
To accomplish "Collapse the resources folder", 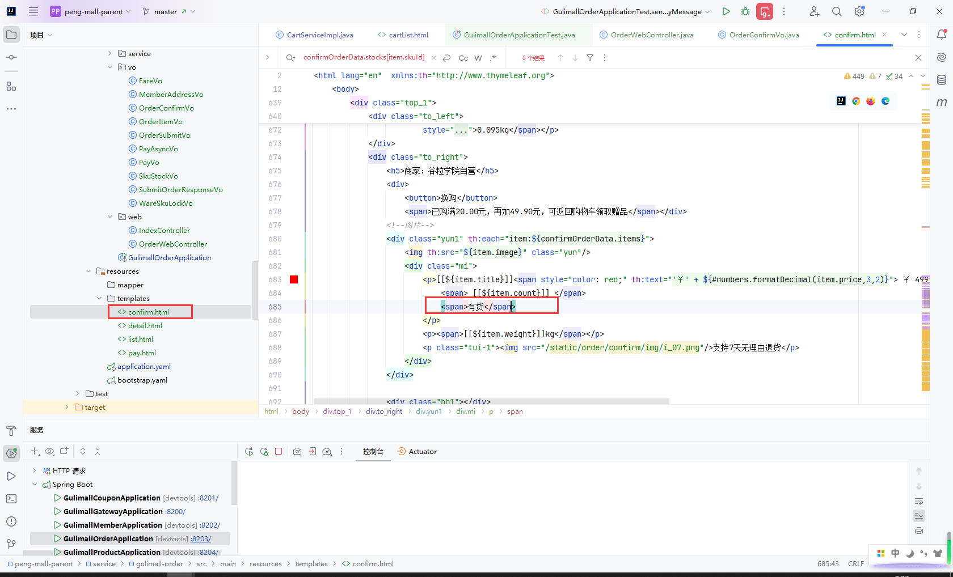I will 88,271.
